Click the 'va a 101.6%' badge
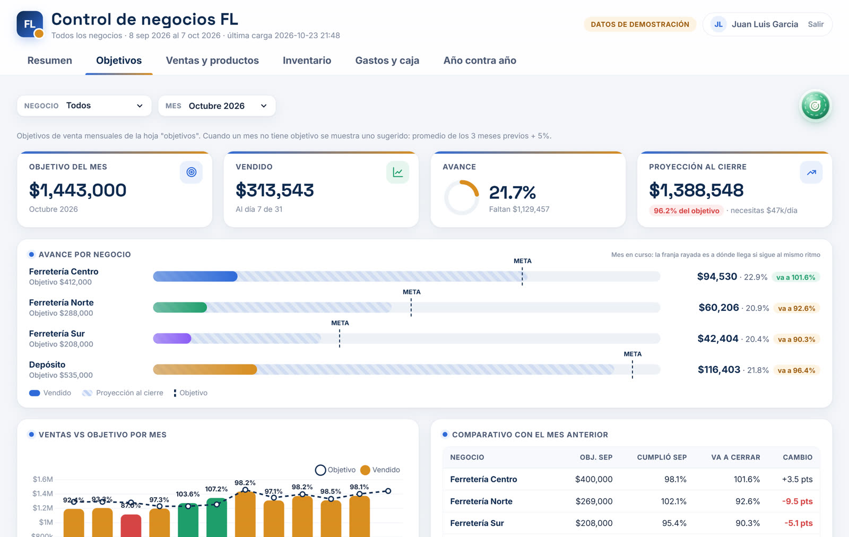849x537 pixels. point(795,277)
